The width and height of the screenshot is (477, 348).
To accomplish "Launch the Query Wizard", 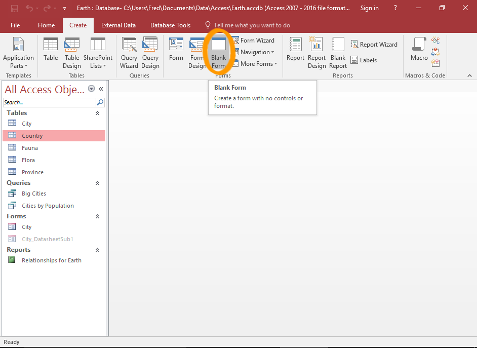I will point(129,53).
